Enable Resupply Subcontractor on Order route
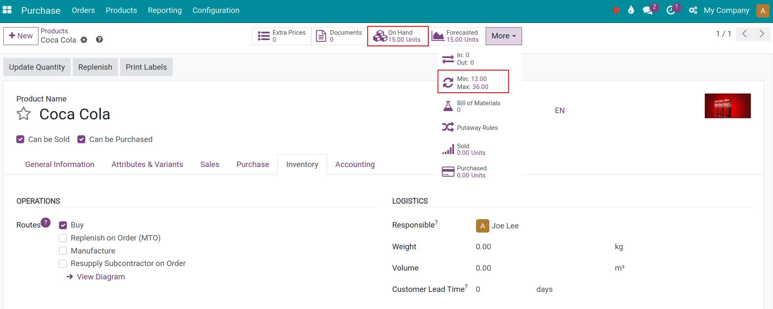Image resolution: width=773 pixels, height=309 pixels. tap(63, 263)
